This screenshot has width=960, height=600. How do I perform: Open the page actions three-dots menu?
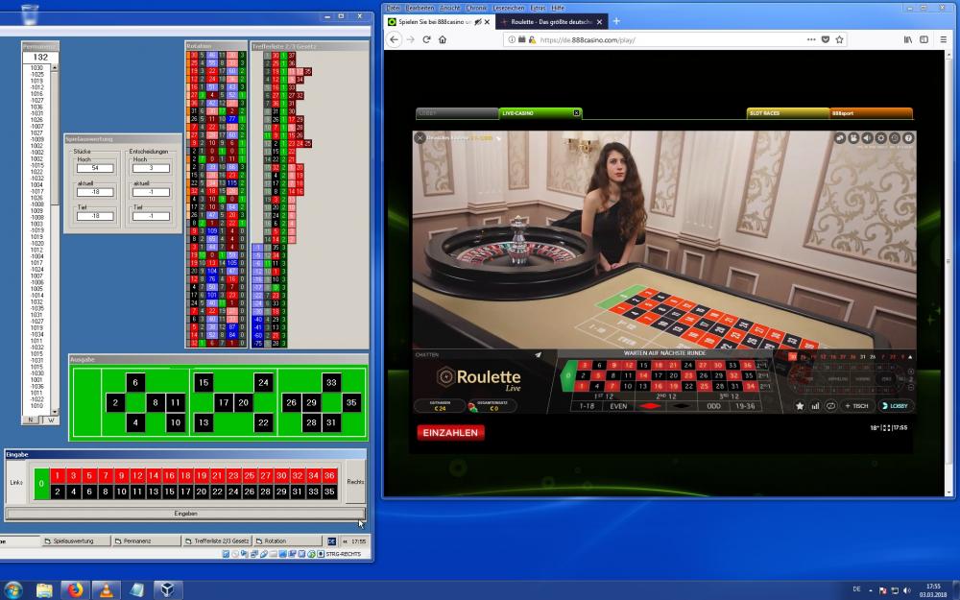tap(811, 39)
